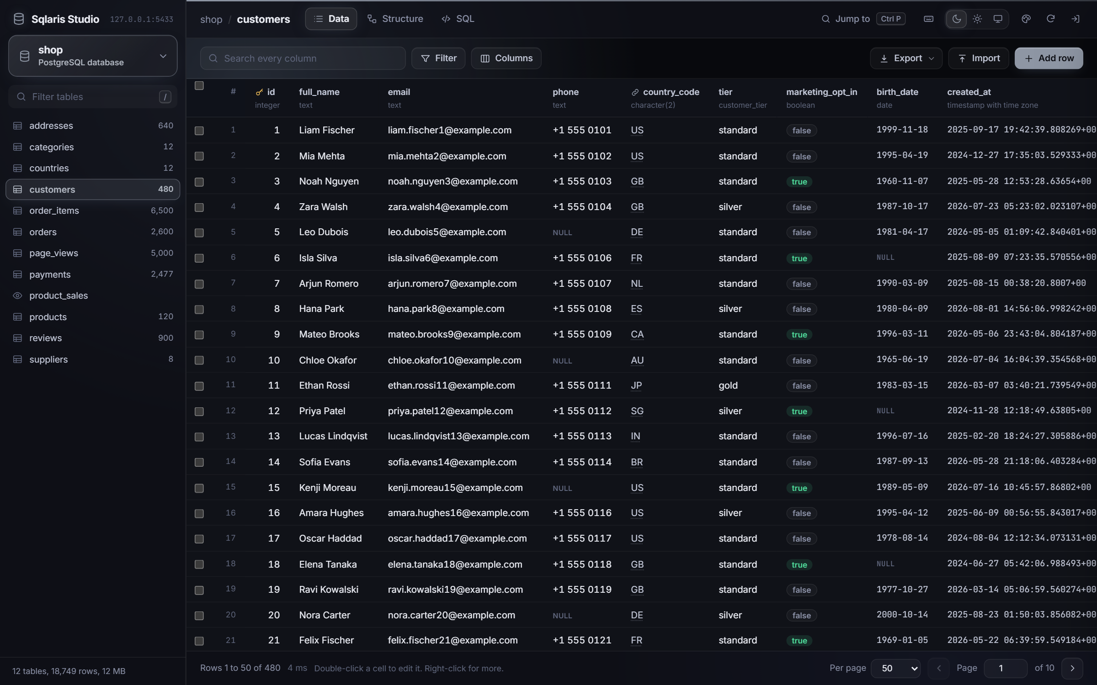Image resolution: width=1097 pixels, height=685 pixels.
Task: Click the sign out icon
Action: click(x=1076, y=19)
